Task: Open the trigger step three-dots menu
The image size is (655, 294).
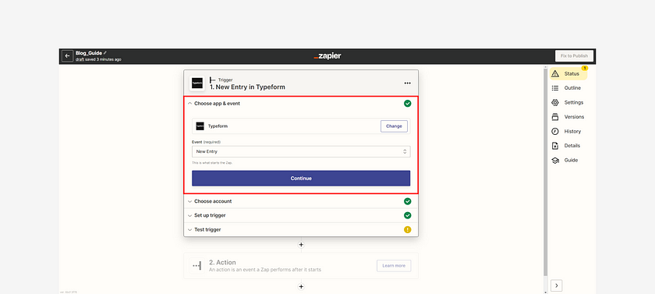Action: pos(407,83)
